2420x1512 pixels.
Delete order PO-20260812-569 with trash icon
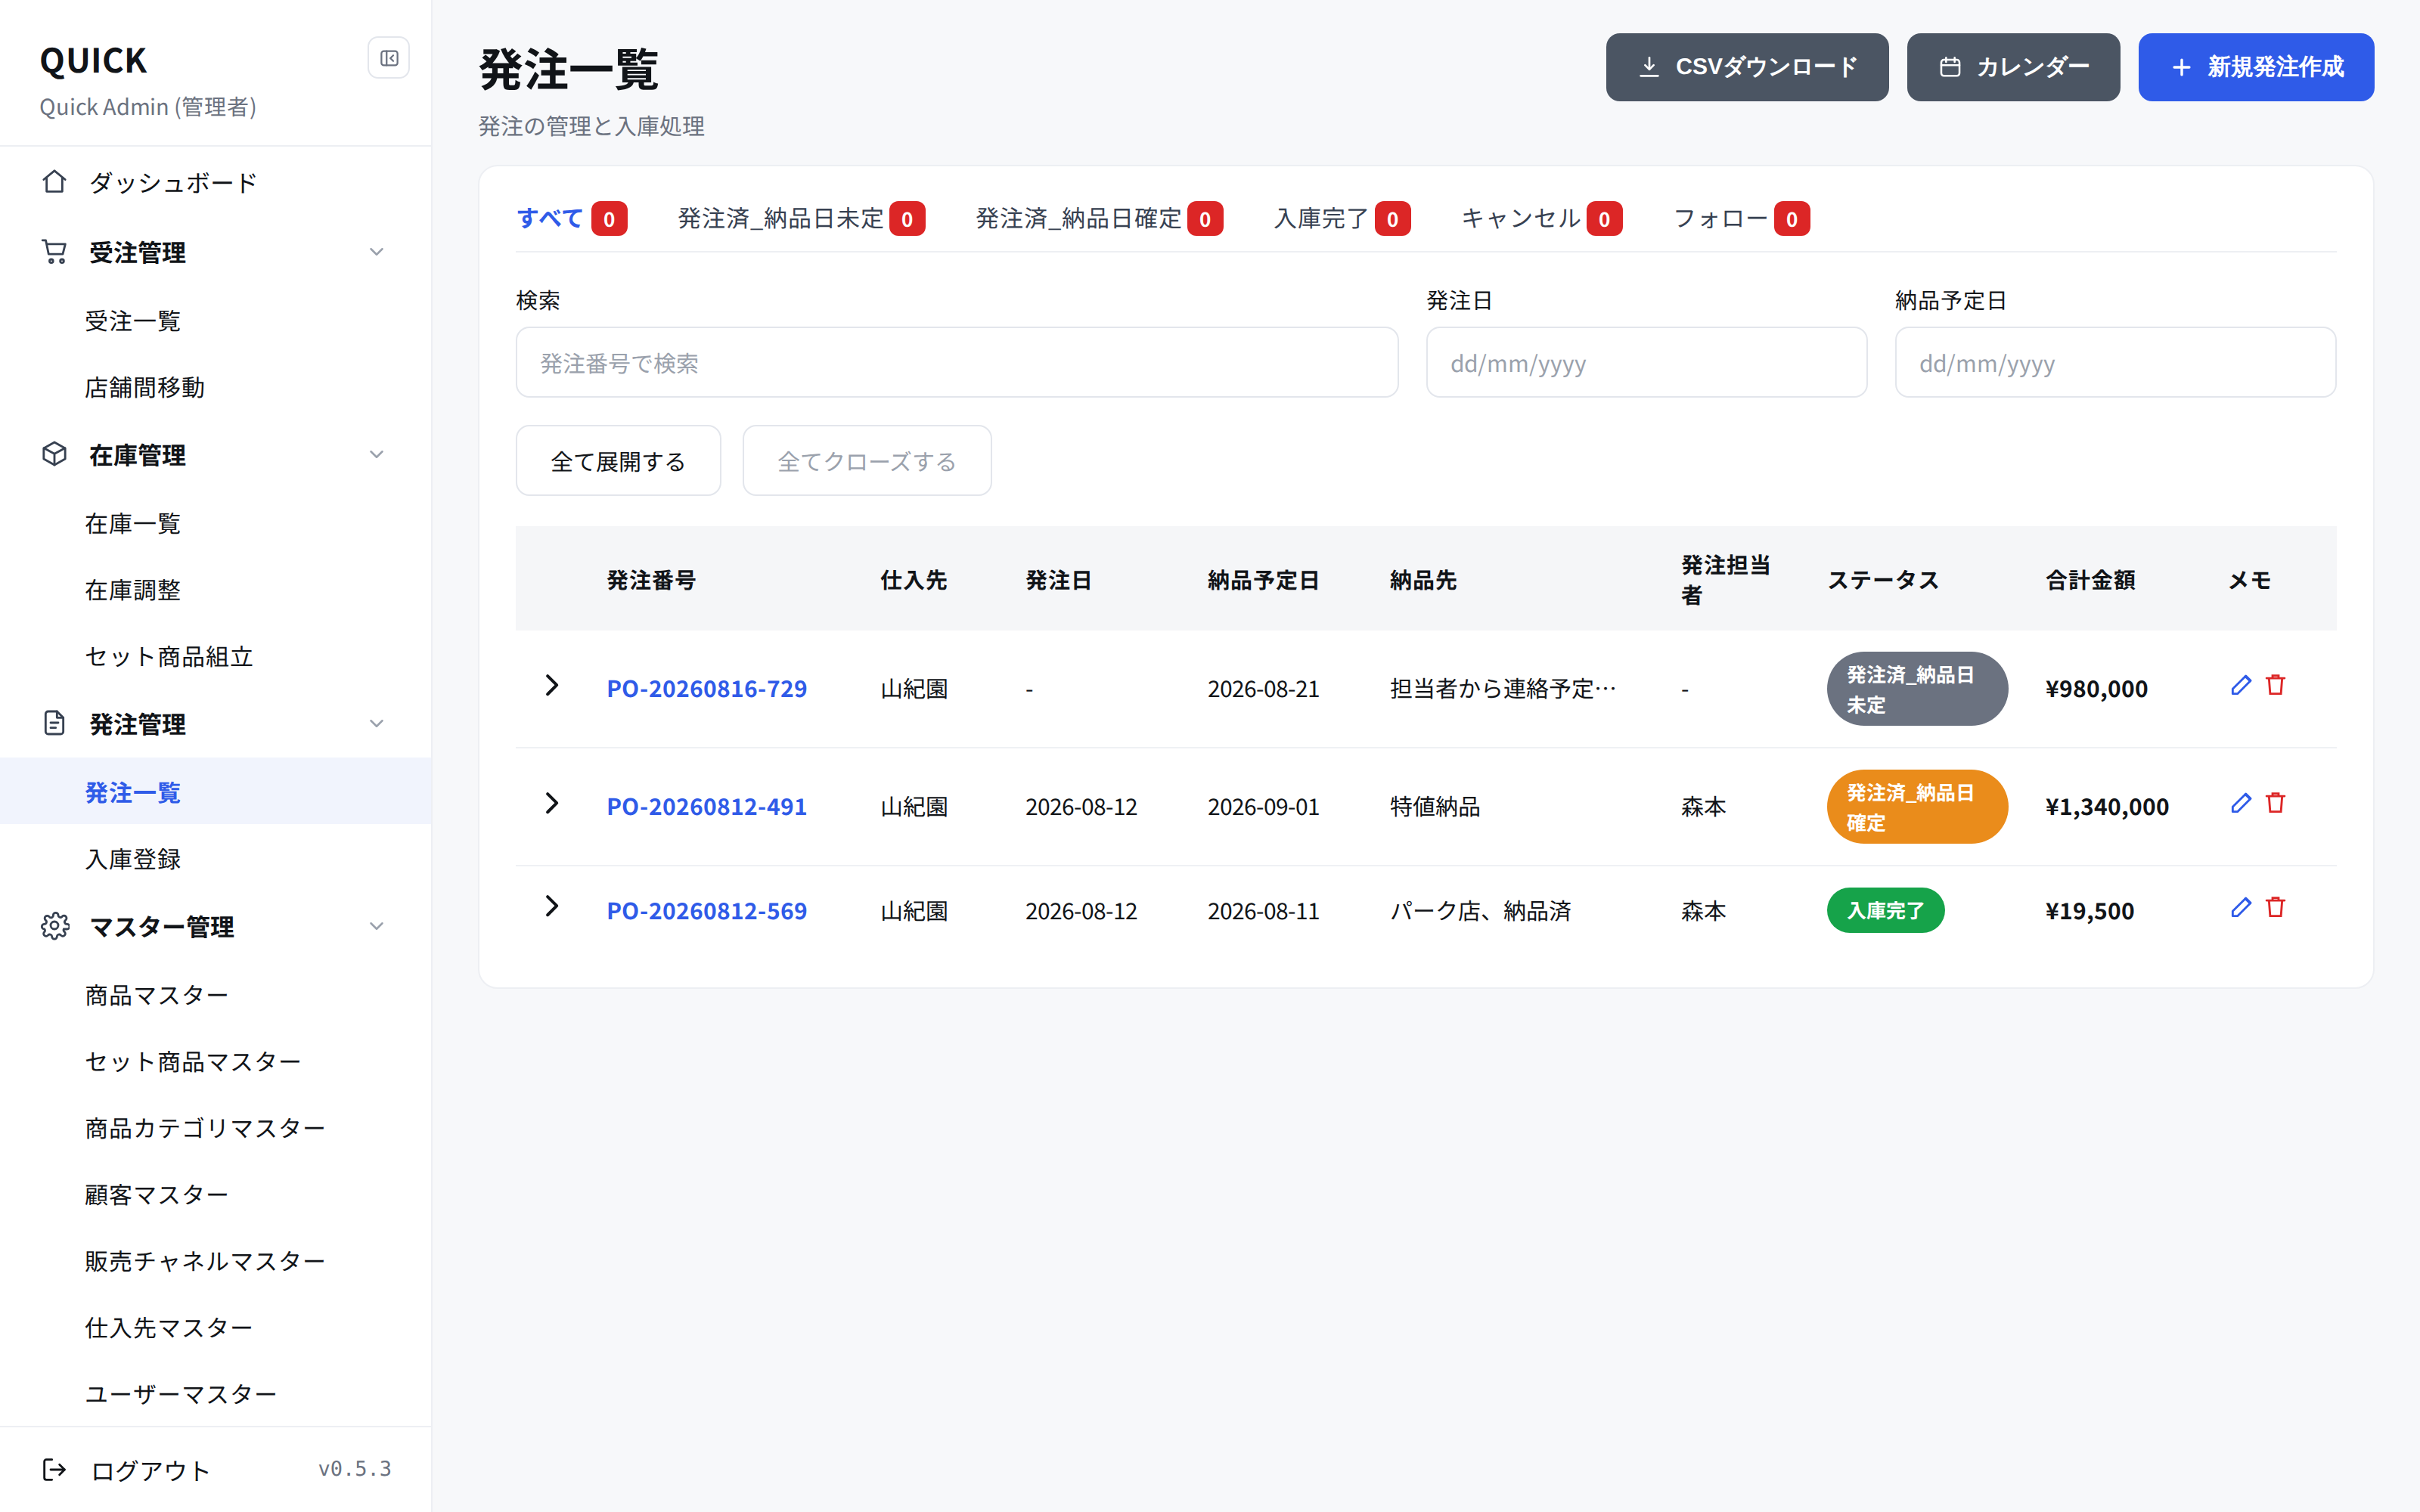[x=2276, y=907]
